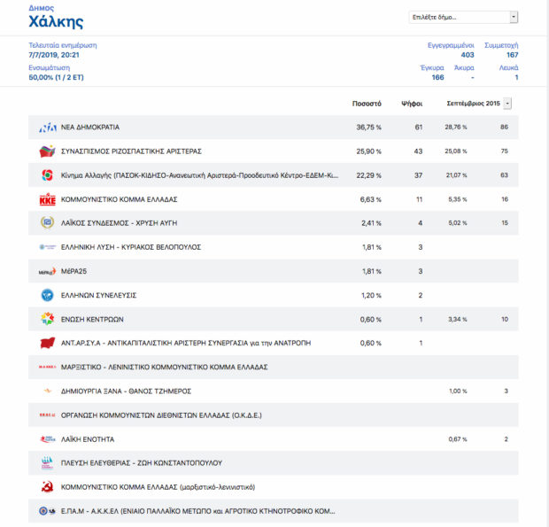This screenshot has height=527, width=549.
Task: Select ΛΑΪΚΟΣ ΣΥΝΔΕΣΜΟΣ - ΧΡΥΣΗ ΑΥΓΗ name
Action: coord(119,223)
